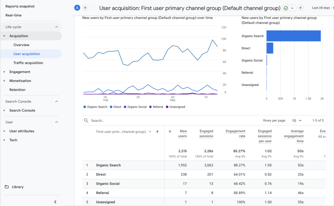Expand the Tech section

click(4, 140)
